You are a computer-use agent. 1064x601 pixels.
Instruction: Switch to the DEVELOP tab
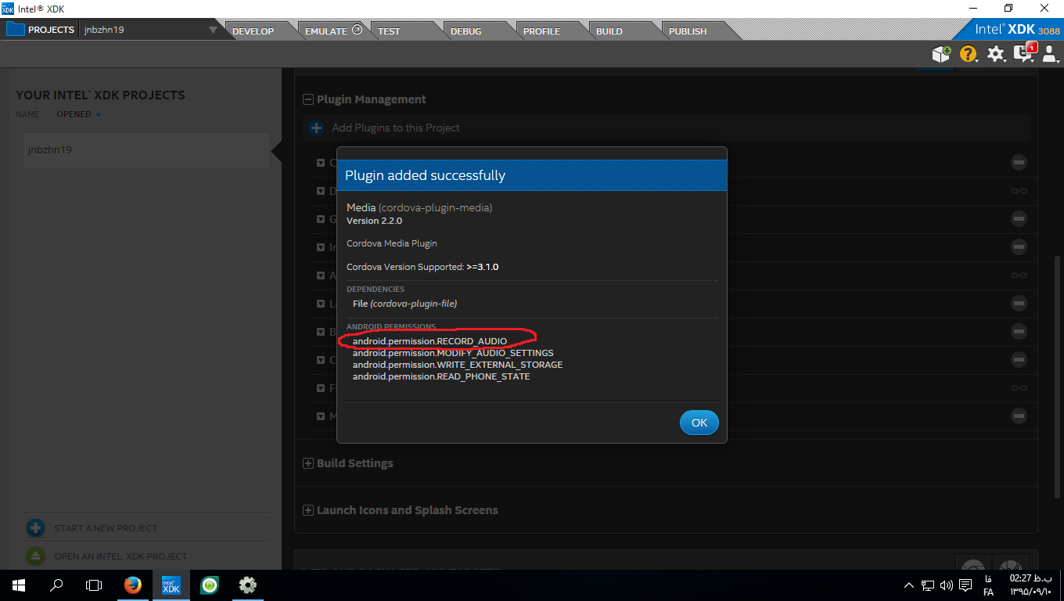(253, 31)
